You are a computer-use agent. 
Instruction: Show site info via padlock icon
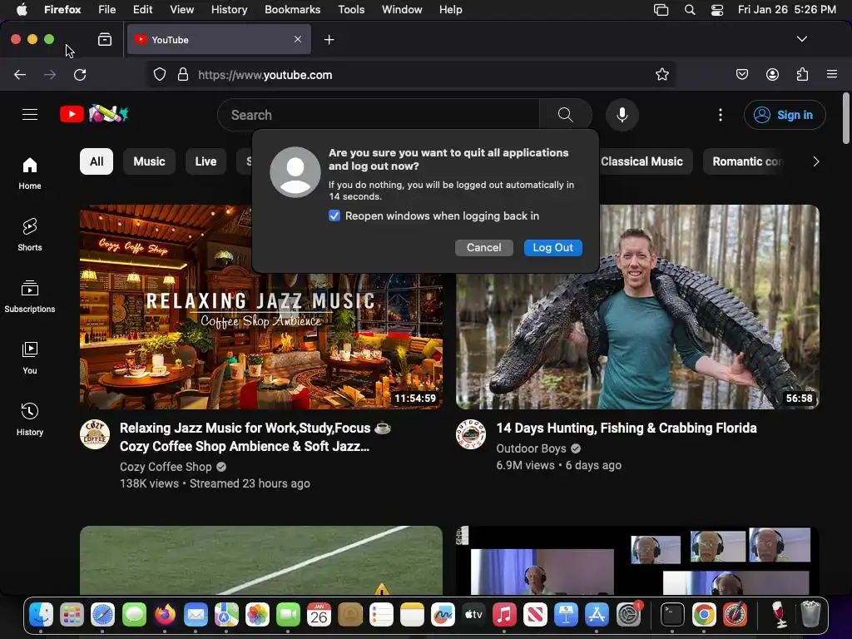(183, 74)
